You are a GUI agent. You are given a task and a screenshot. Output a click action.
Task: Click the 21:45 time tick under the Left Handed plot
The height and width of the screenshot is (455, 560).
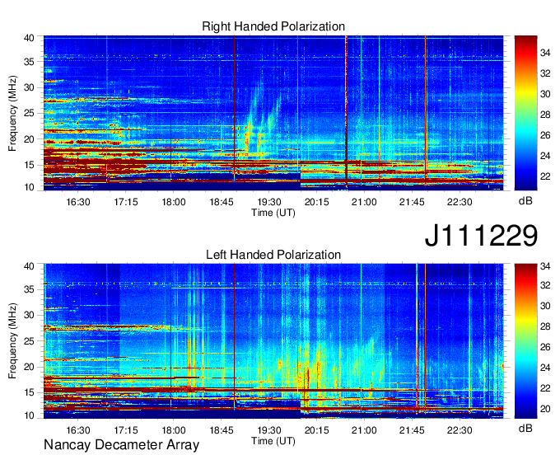point(412,430)
